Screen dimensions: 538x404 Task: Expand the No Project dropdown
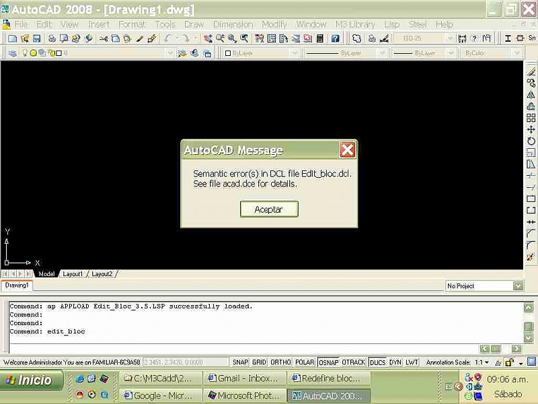click(518, 285)
